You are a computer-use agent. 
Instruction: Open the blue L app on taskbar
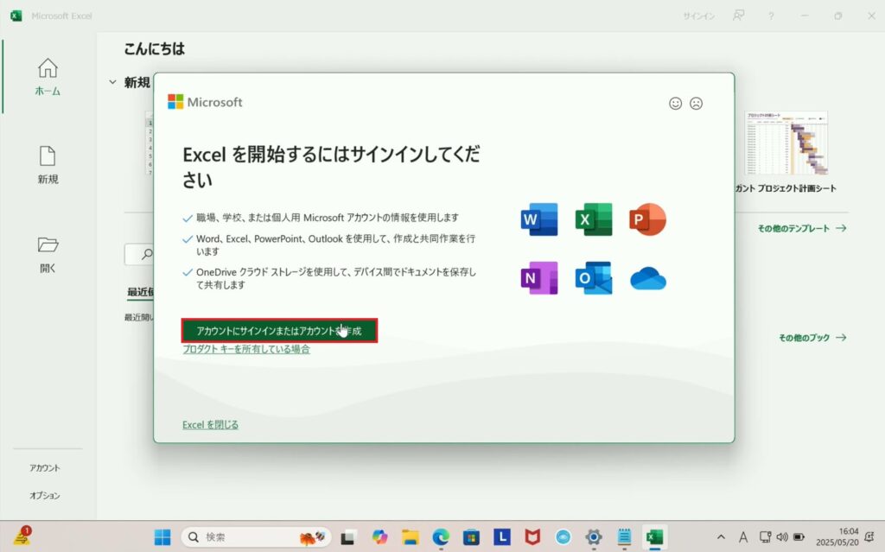pos(502,536)
